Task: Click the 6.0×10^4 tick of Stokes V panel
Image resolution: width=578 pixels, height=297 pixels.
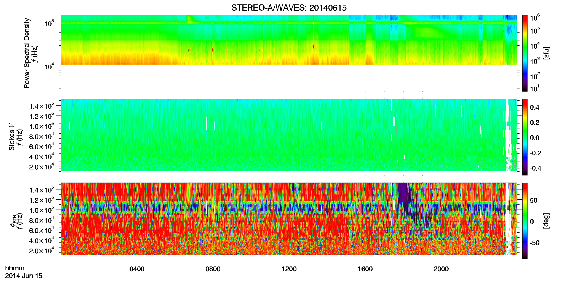Action: pos(42,147)
